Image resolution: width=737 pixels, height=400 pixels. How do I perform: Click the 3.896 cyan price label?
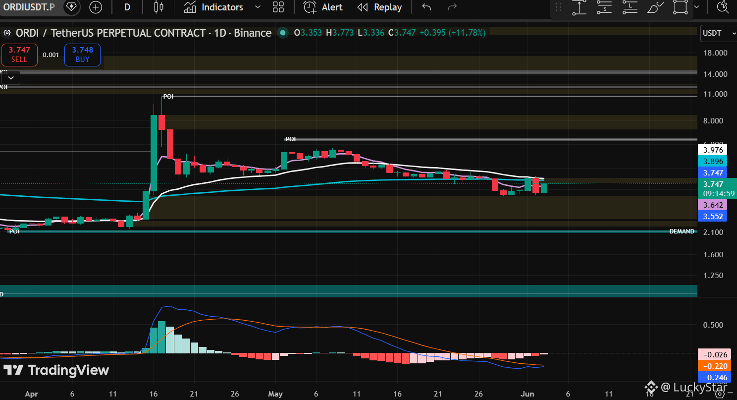point(713,161)
